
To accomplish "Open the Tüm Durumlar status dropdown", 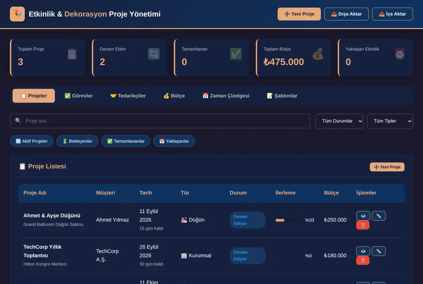I will pos(339,121).
